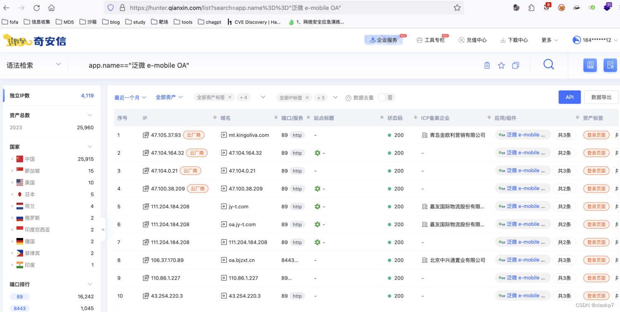Bookmark this page with the star in the address bar
This screenshot has width=620, height=312.
(x=457, y=8)
